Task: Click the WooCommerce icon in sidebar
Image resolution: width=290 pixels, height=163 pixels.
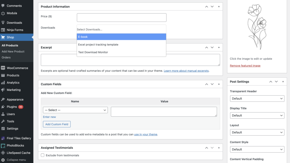Action: 3,68
